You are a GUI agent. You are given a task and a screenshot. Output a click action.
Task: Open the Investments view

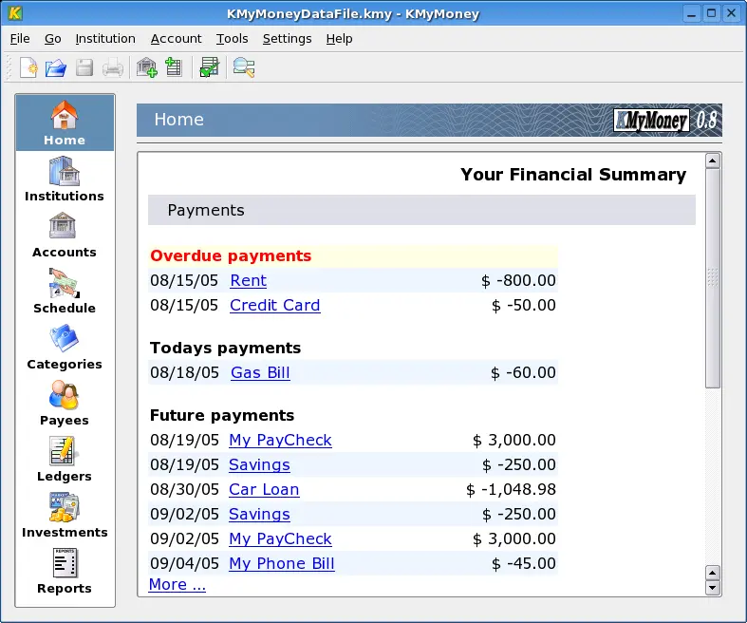point(65,516)
